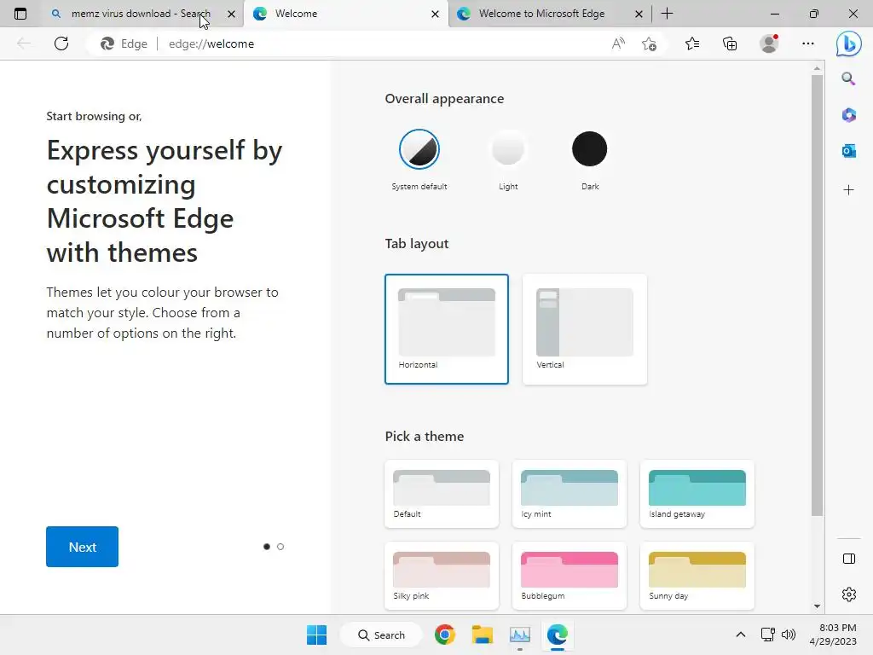Pick the Default theme

442,494
